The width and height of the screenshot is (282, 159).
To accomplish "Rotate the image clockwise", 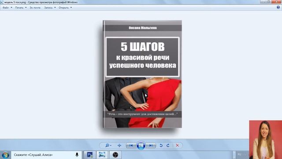I will (x=168, y=145).
